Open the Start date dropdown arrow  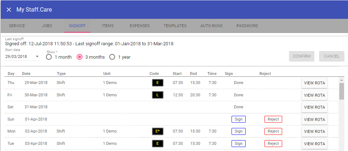[x=37, y=57]
